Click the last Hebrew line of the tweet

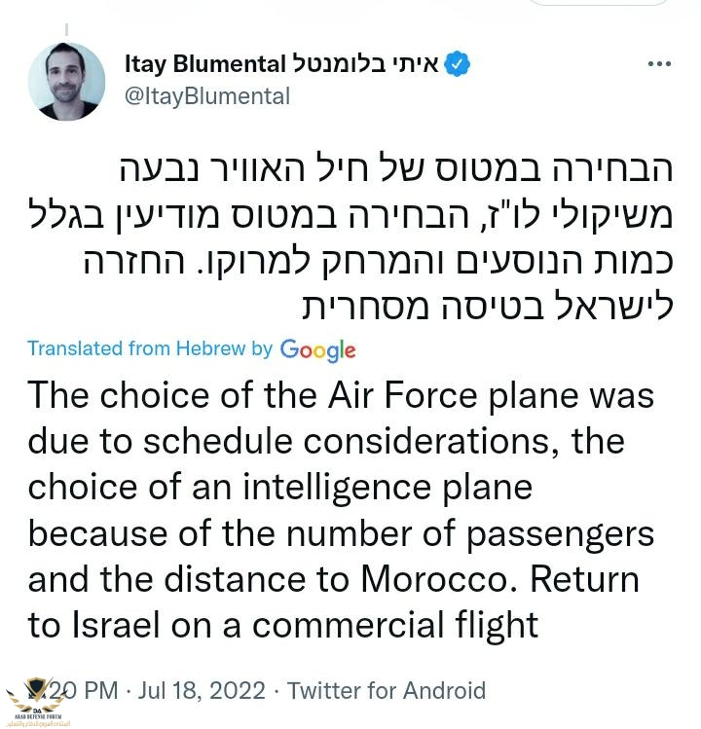click(494, 305)
